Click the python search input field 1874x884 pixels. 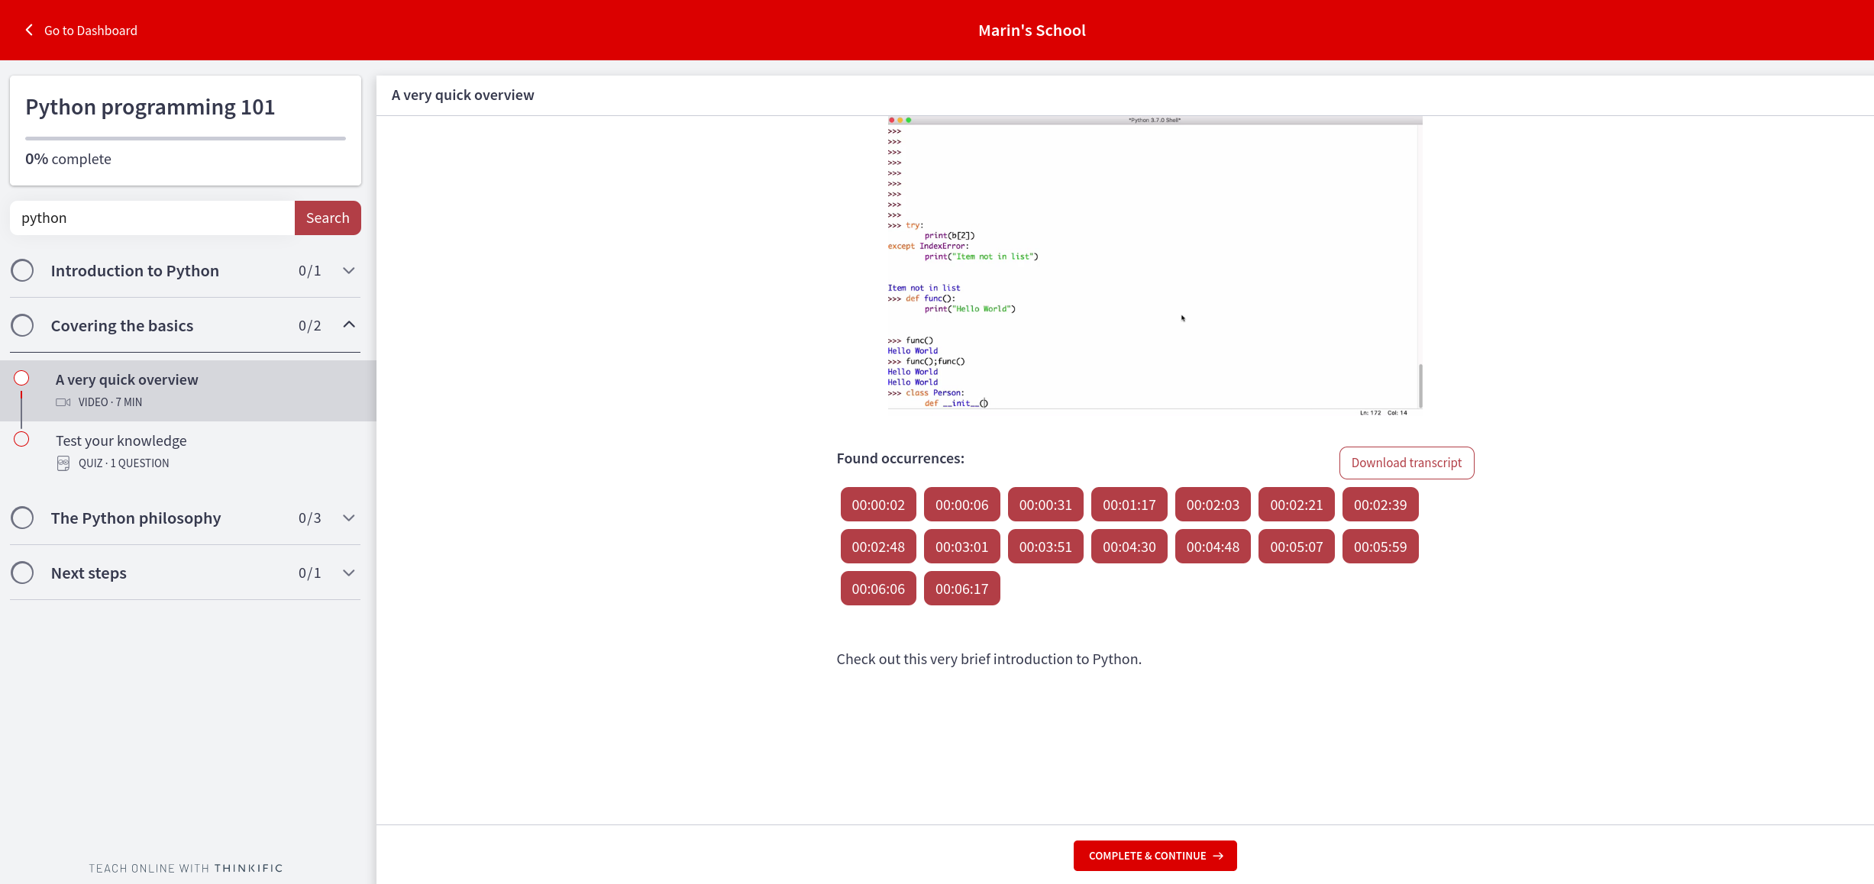click(x=152, y=218)
